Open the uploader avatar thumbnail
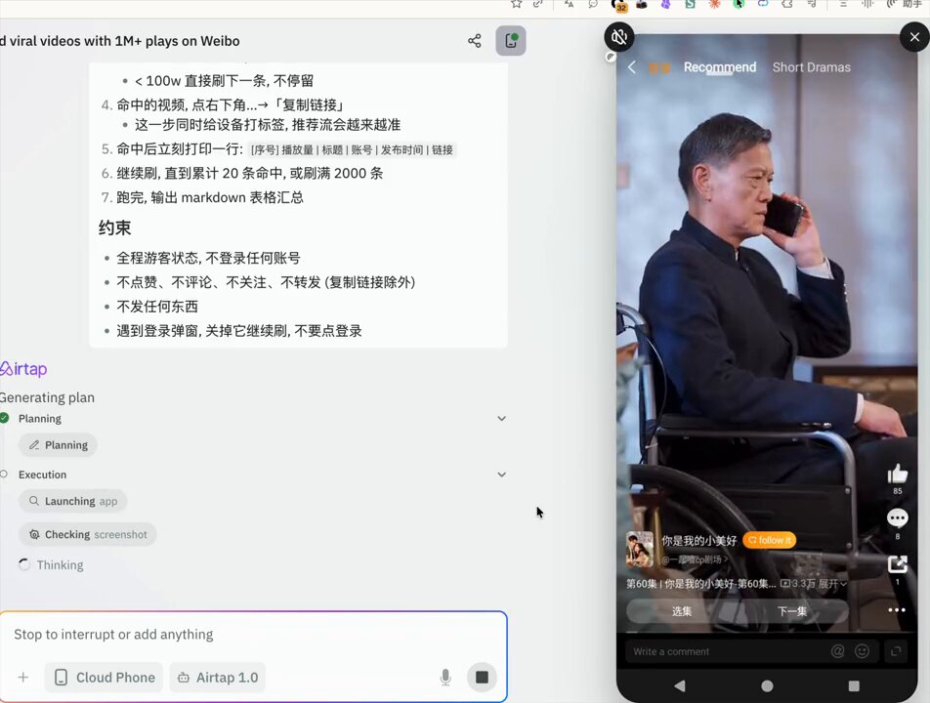 click(x=639, y=549)
